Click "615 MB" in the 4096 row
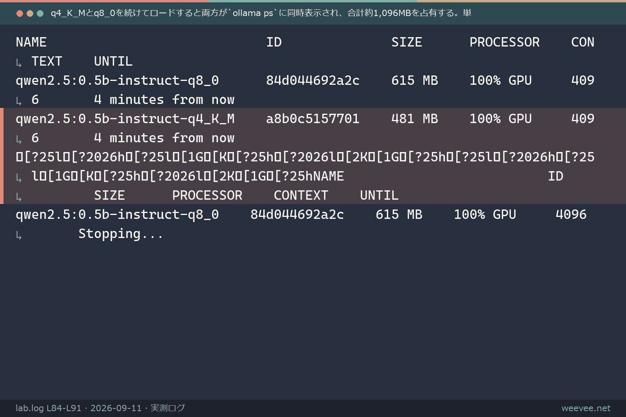 point(399,215)
